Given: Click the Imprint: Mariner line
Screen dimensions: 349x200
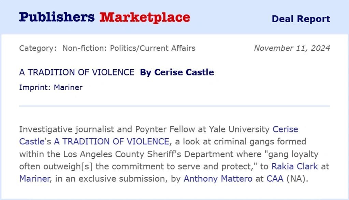Looking at the screenshot, I should tap(51, 87).
